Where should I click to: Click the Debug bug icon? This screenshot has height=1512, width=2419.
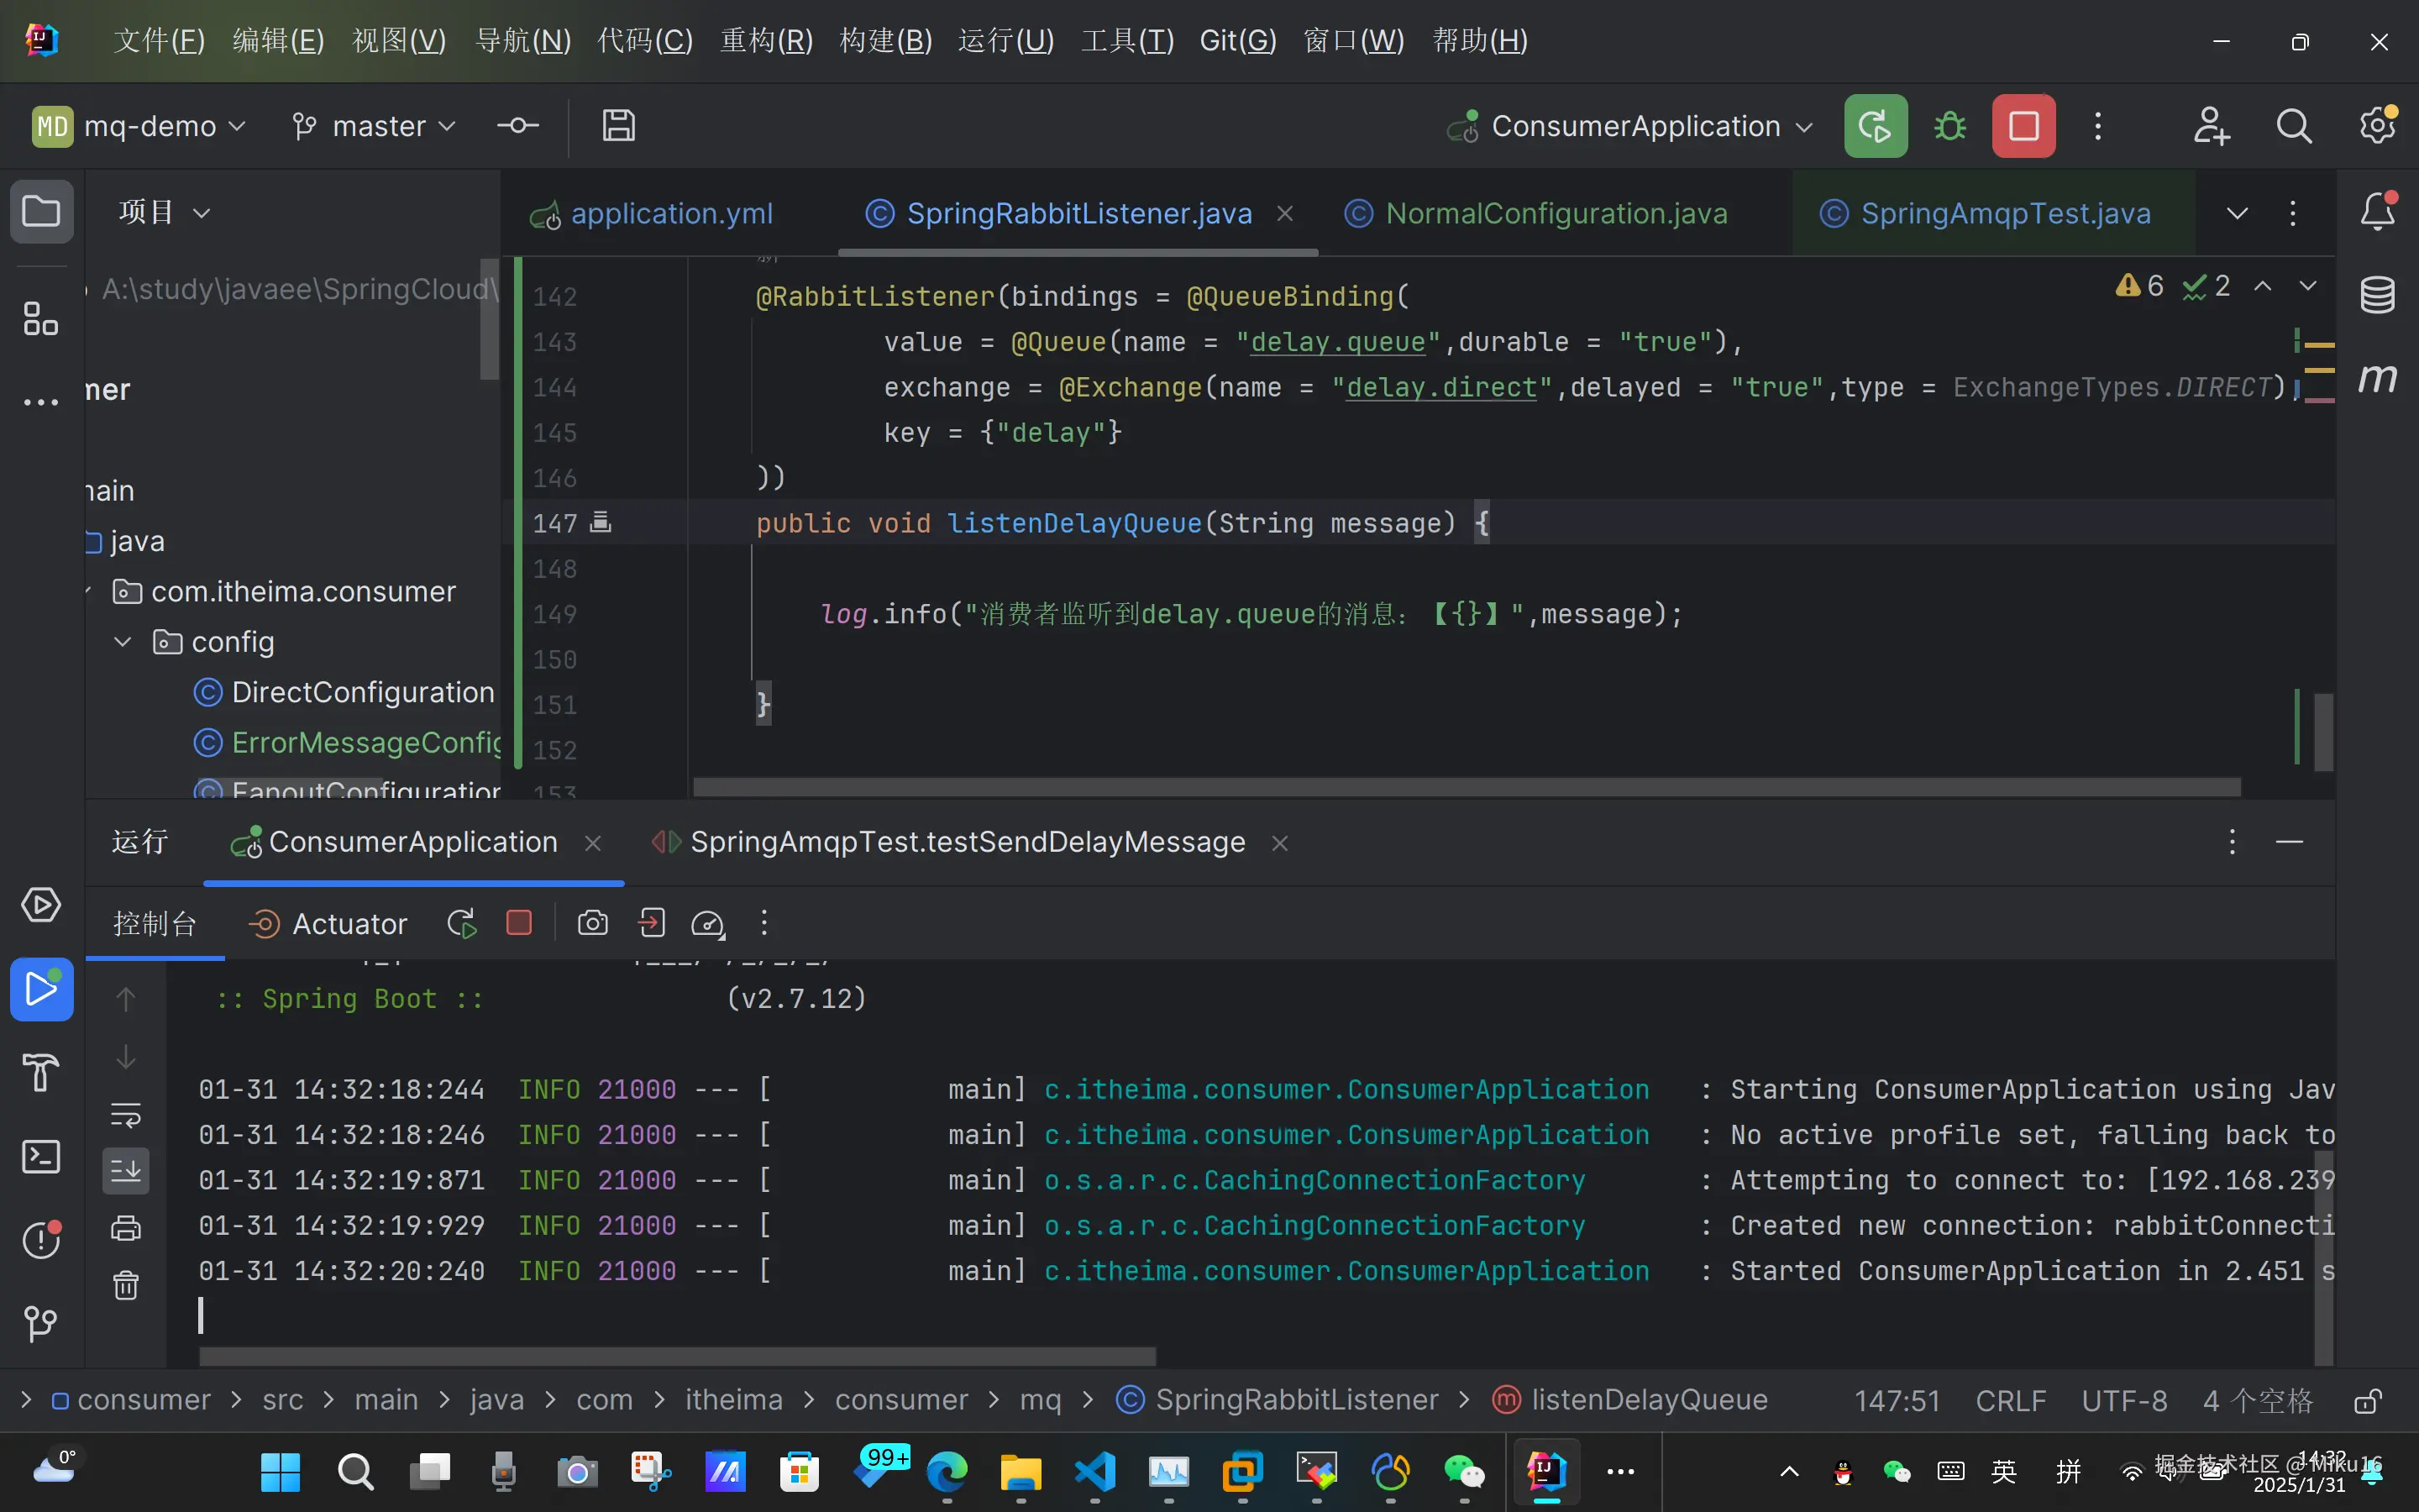point(1949,126)
